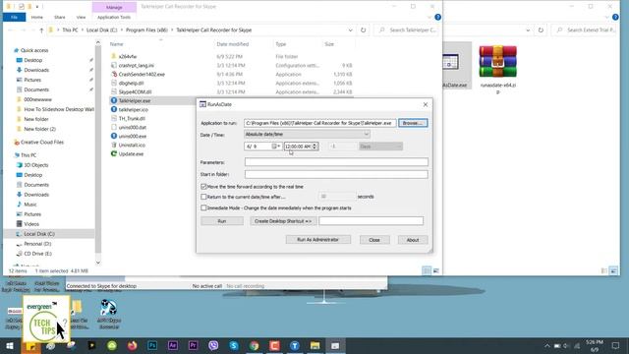629x354 pixels.
Task: Show hidden system tray icons
Action: point(547,345)
